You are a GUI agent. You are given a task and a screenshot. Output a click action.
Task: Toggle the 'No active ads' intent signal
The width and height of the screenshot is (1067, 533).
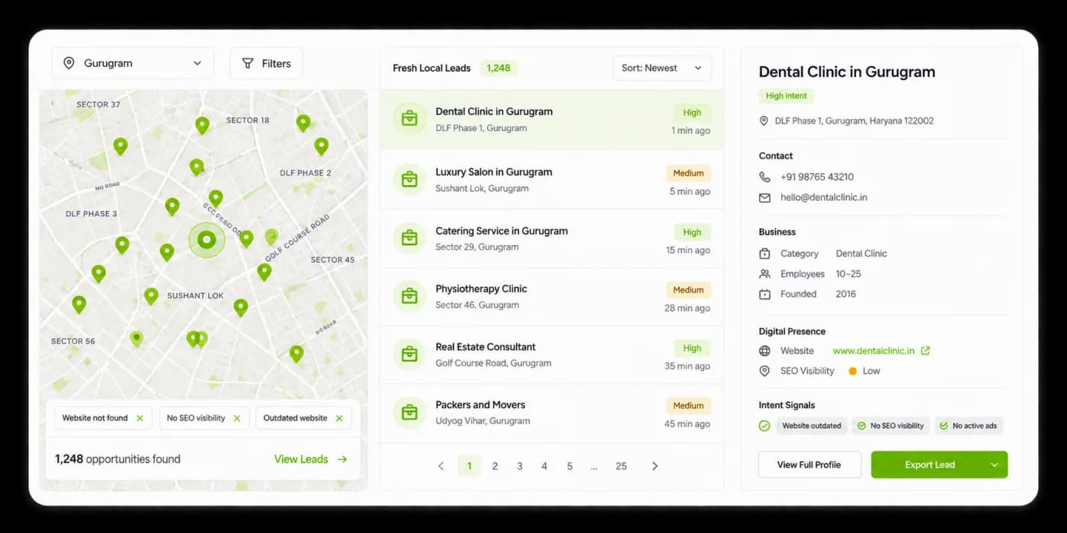click(x=969, y=426)
